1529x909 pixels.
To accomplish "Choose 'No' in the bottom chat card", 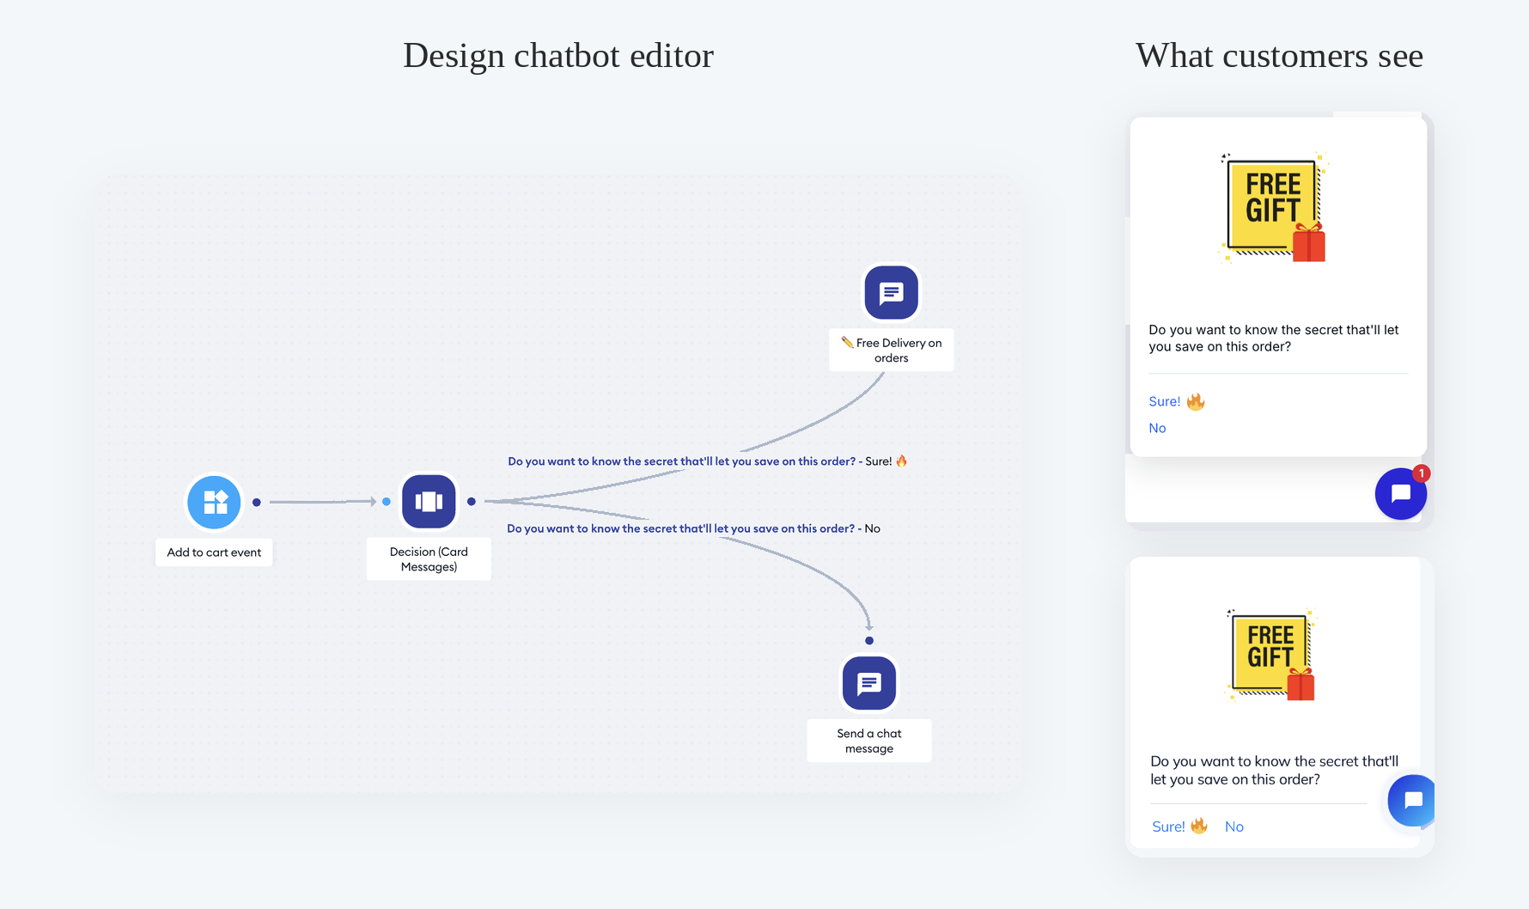I will [1234, 827].
